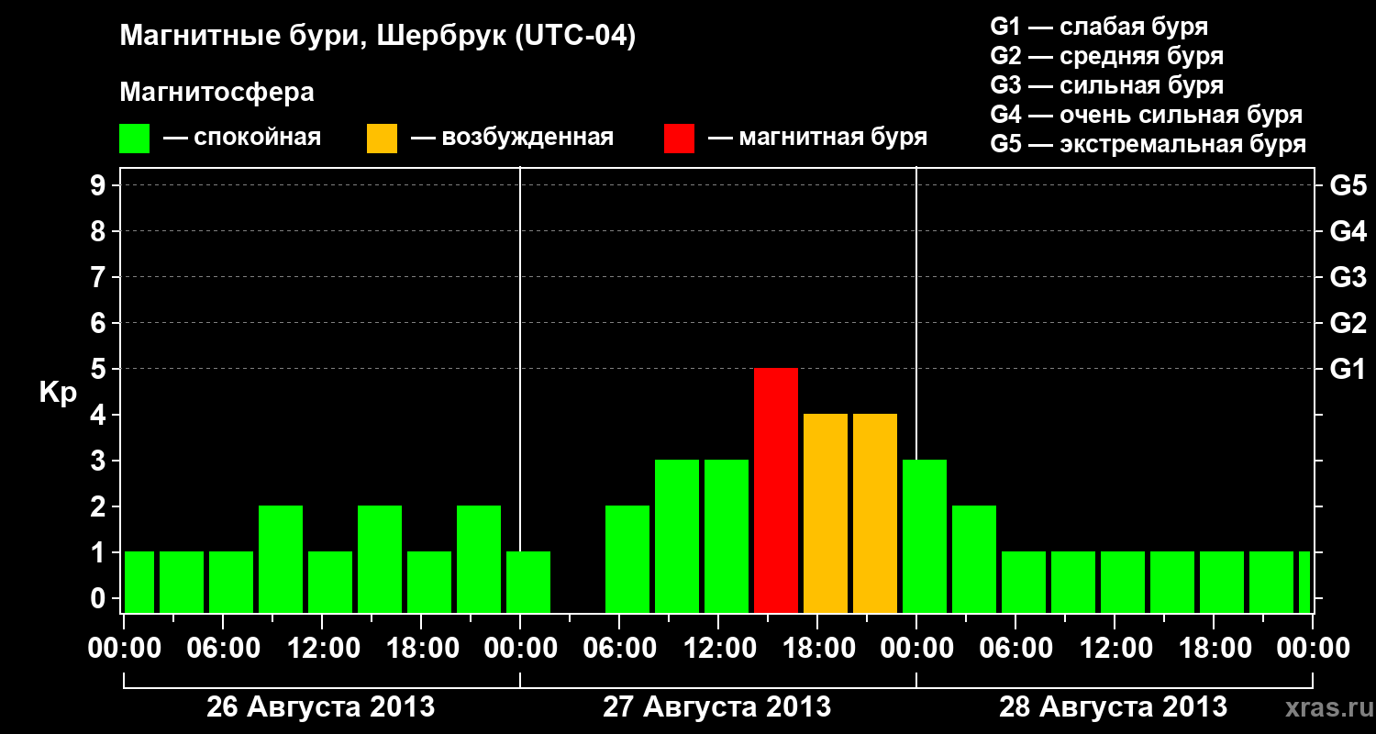Click the 'G4 — очень сильная буря' line
Image resolution: width=1376 pixels, height=734 pixels.
click(1147, 115)
